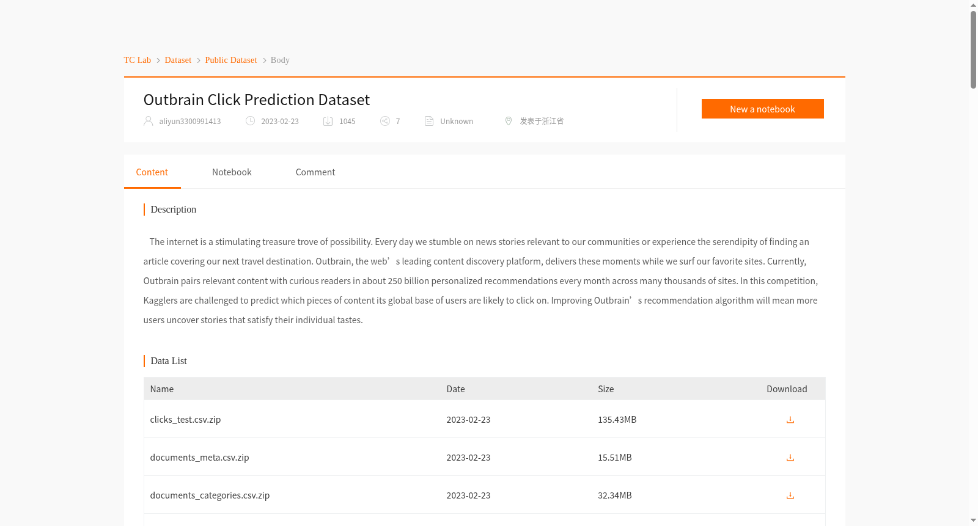This screenshot has width=978, height=526.
Task: Click the download count icon beside 1045
Action: [x=328, y=121]
